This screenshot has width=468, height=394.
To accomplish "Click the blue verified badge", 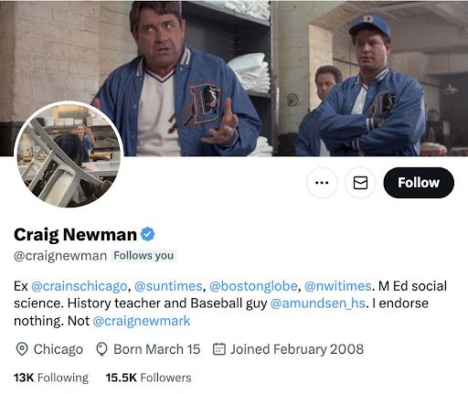I will (148, 234).
